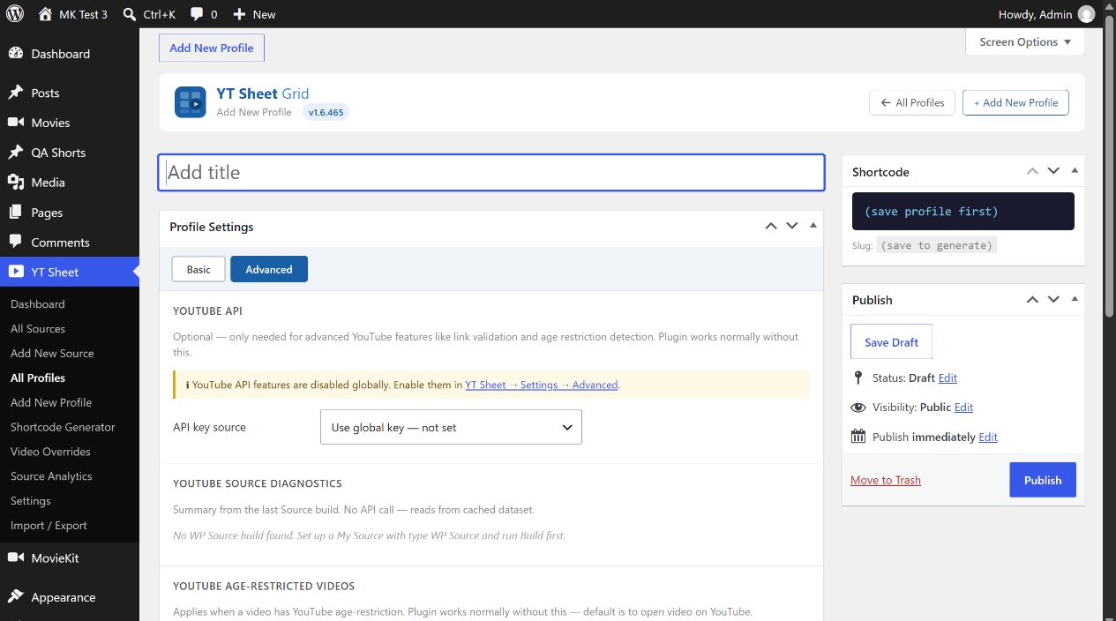This screenshot has width=1116, height=621.
Task: Open Source Analytics submenu item
Action: (x=51, y=476)
